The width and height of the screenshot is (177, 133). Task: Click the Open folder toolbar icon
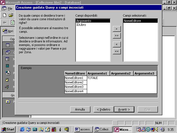[11, 15]
